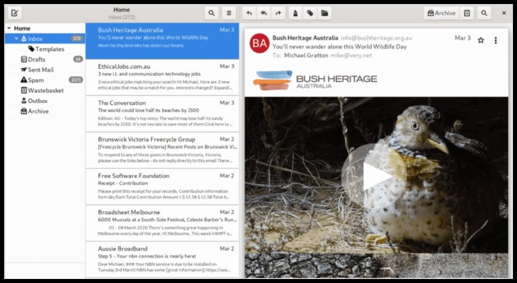517x283 pixels.
Task: Collapse the Home account tree
Action: tap(9, 28)
